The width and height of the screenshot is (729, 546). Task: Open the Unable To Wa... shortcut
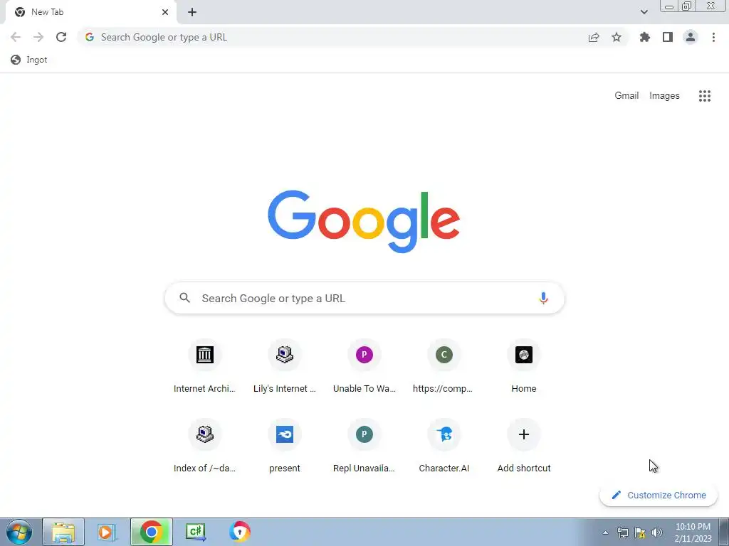(364, 367)
